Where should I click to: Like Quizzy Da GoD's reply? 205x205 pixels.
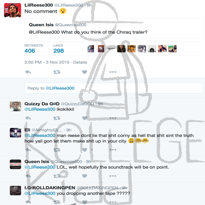84,118
